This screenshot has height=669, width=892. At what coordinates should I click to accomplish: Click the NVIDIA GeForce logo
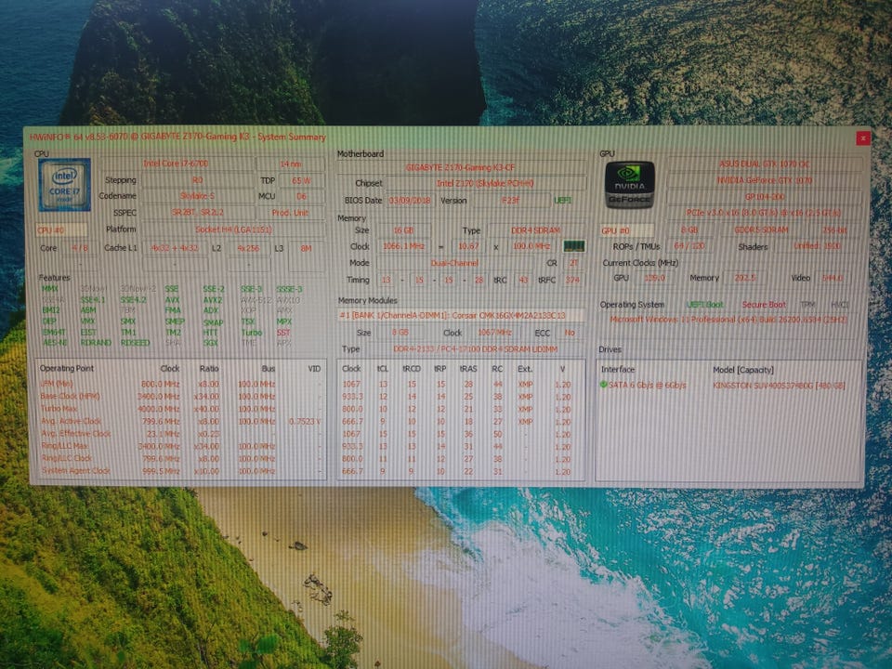pos(629,185)
